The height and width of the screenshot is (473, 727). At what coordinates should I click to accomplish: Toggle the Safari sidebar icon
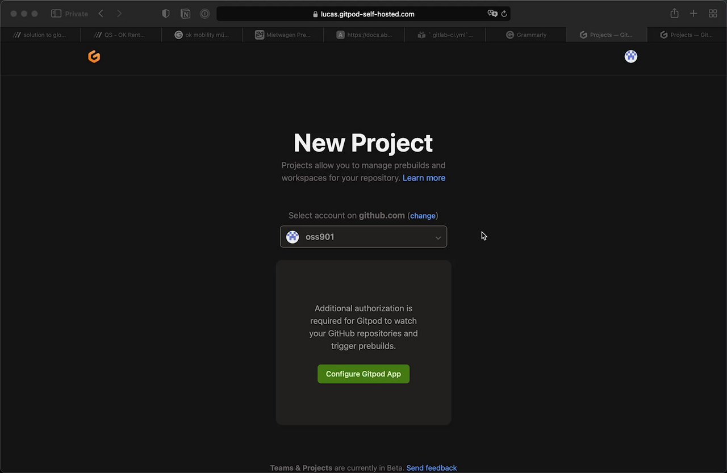pyautogui.click(x=56, y=14)
